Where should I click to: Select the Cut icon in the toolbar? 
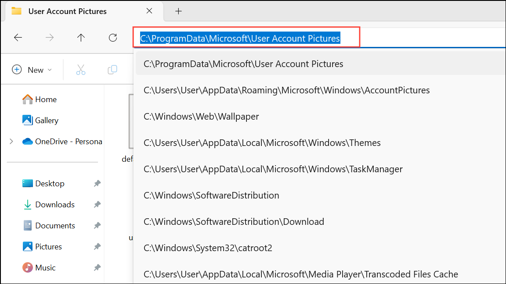pyautogui.click(x=81, y=69)
